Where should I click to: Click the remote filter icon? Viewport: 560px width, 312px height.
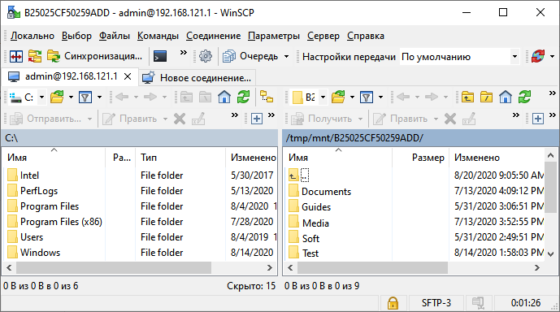tap(367, 97)
